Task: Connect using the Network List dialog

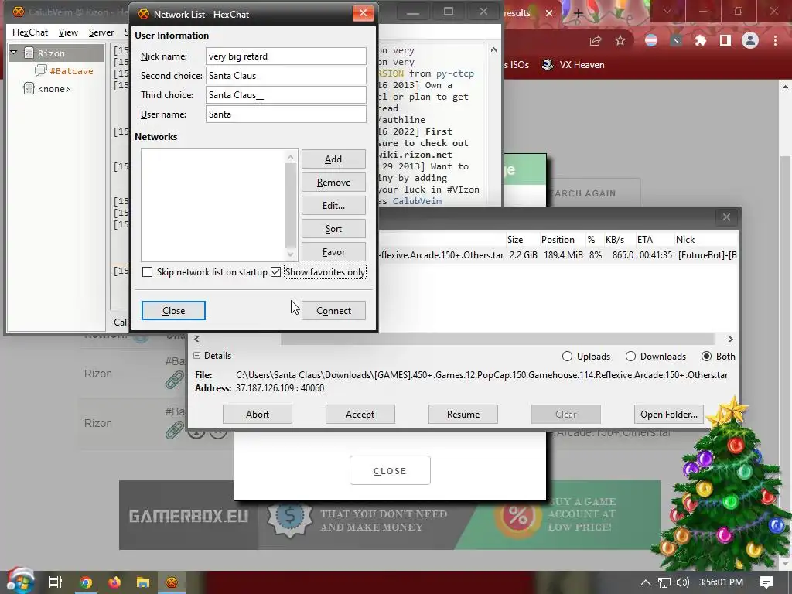Action: 333,311
